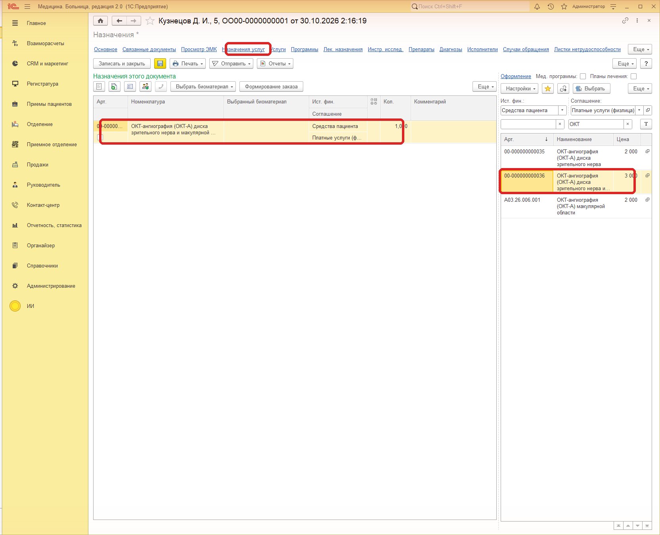660x535 pixels.
Task: Open notifications bell in the top bar
Action: click(x=537, y=6)
